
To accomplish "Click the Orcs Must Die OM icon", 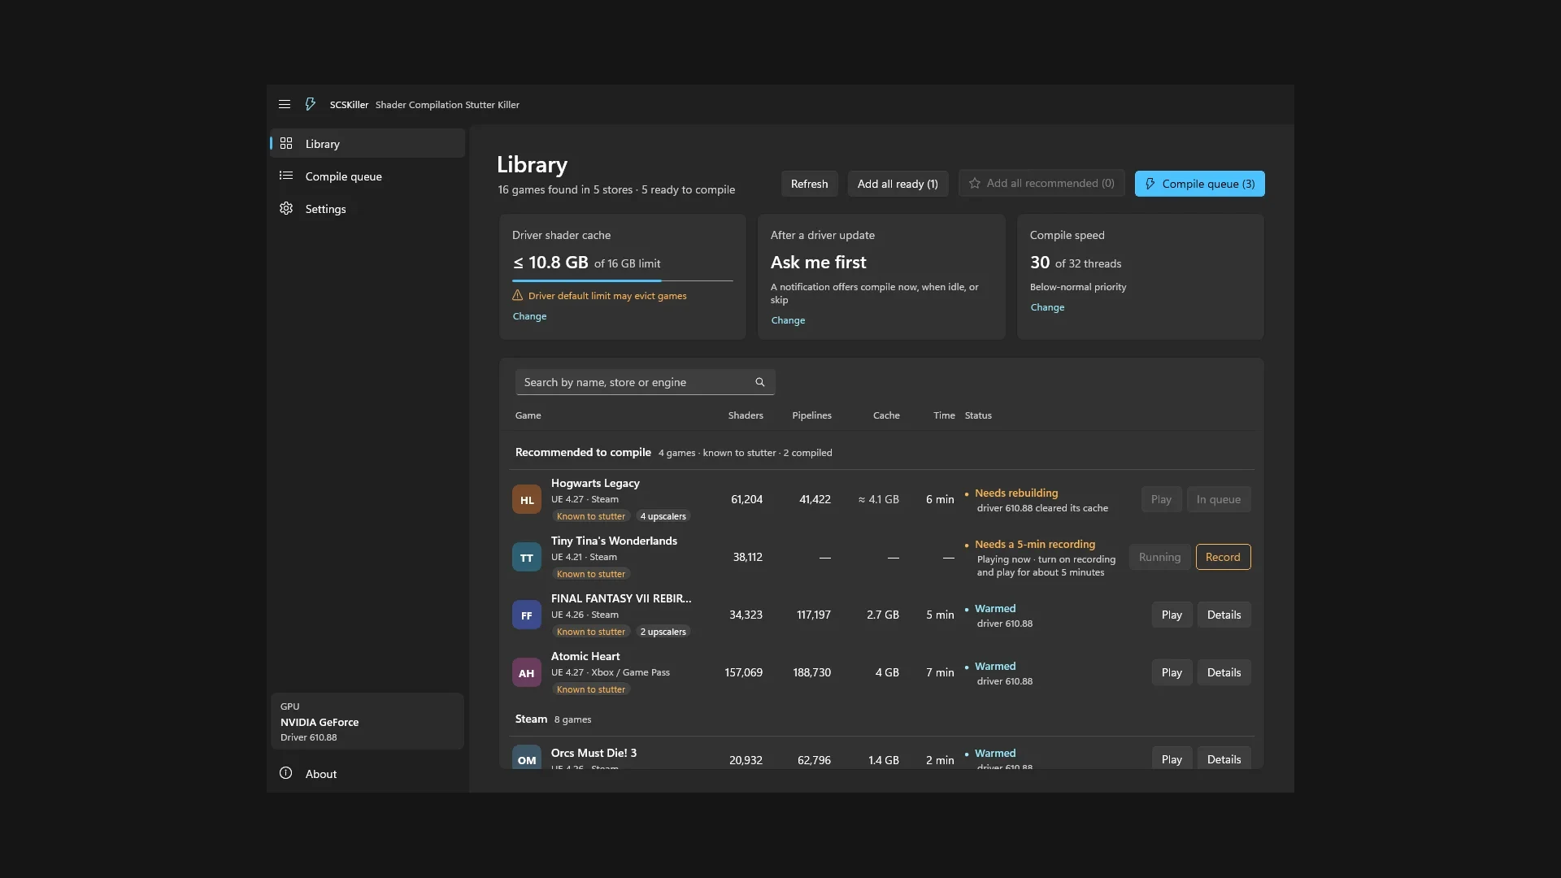I will click(527, 758).
